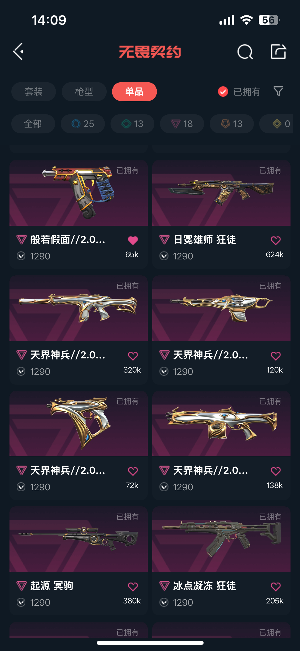Image resolution: width=300 pixels, height=651 pixels.
Task: Favorite the 冰点凝冻 狂徒 heart icon
Action: [x=276, y=587]
